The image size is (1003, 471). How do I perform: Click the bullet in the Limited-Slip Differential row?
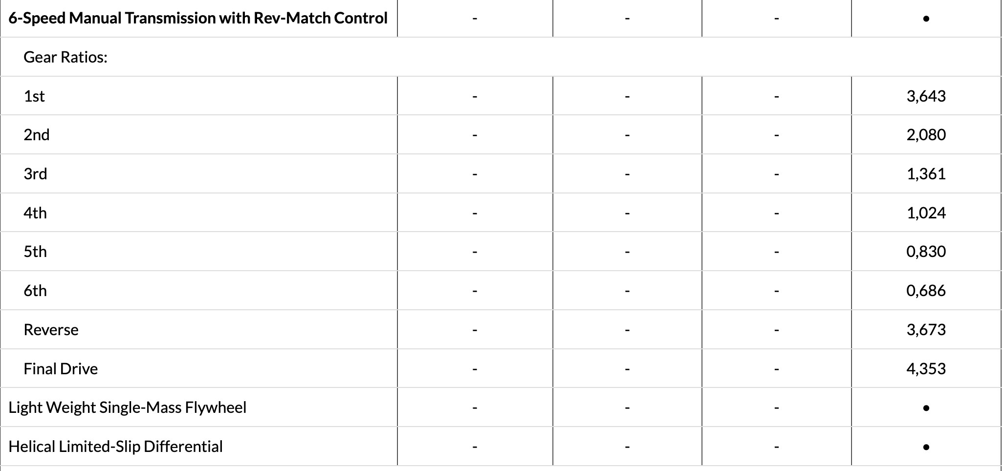[x=926, y=447]
